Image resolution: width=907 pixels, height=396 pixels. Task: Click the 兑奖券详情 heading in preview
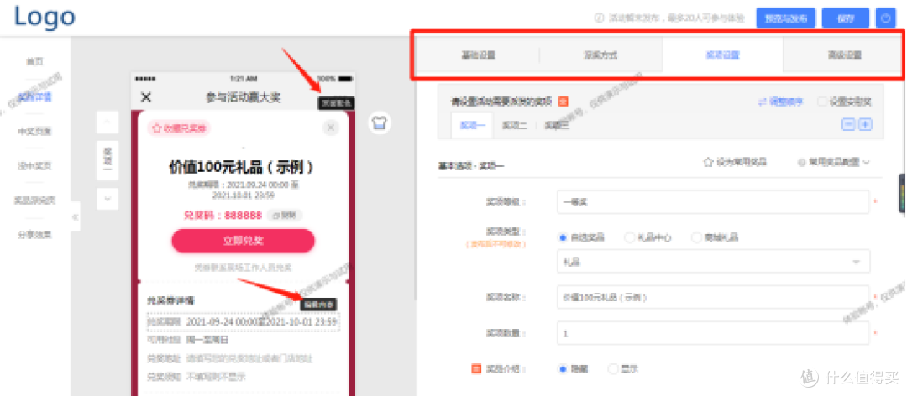tap(170, 300)
